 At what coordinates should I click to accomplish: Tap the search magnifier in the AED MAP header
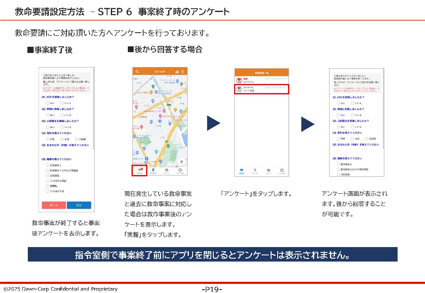coord(137,72)
